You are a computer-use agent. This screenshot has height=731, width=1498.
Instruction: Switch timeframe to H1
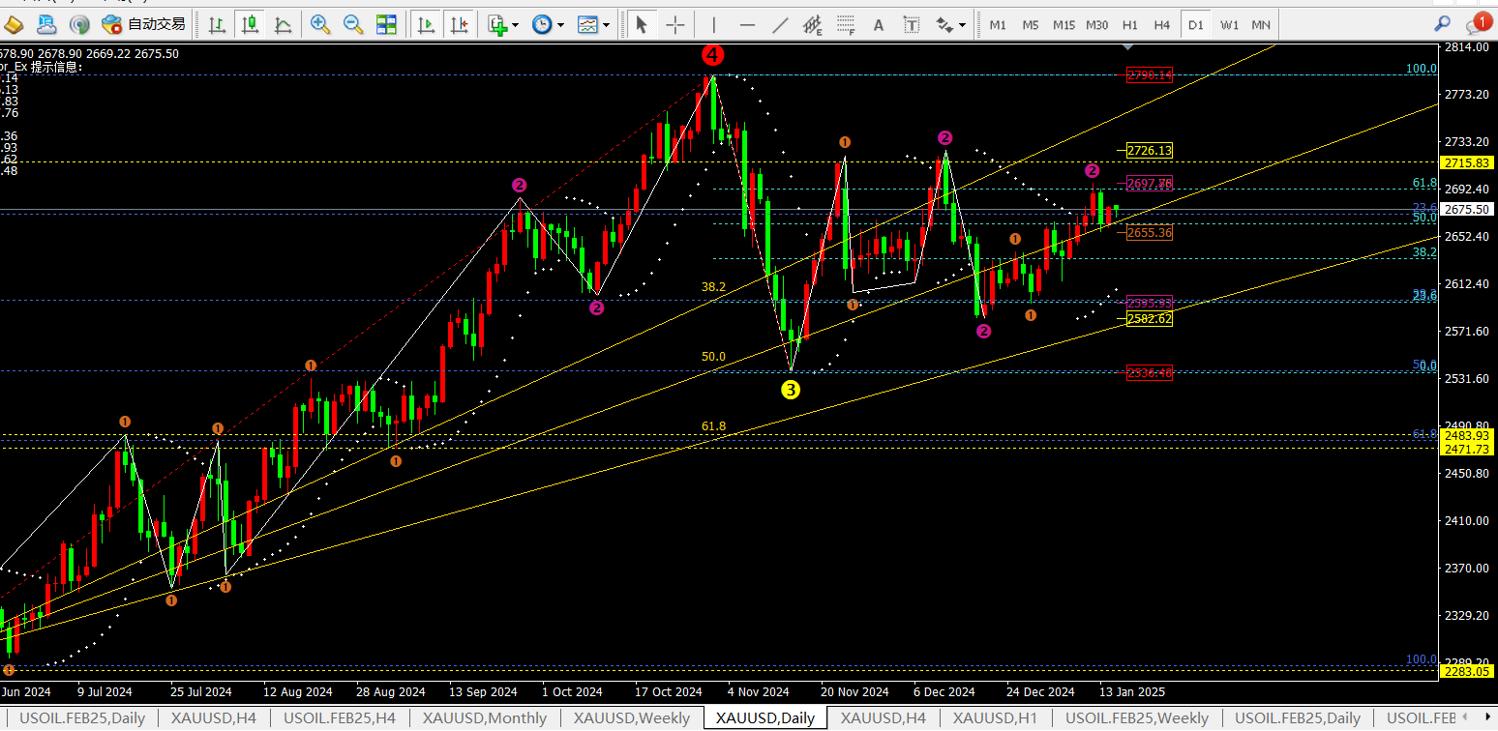pyautogui.click(x=1129, y=24)
